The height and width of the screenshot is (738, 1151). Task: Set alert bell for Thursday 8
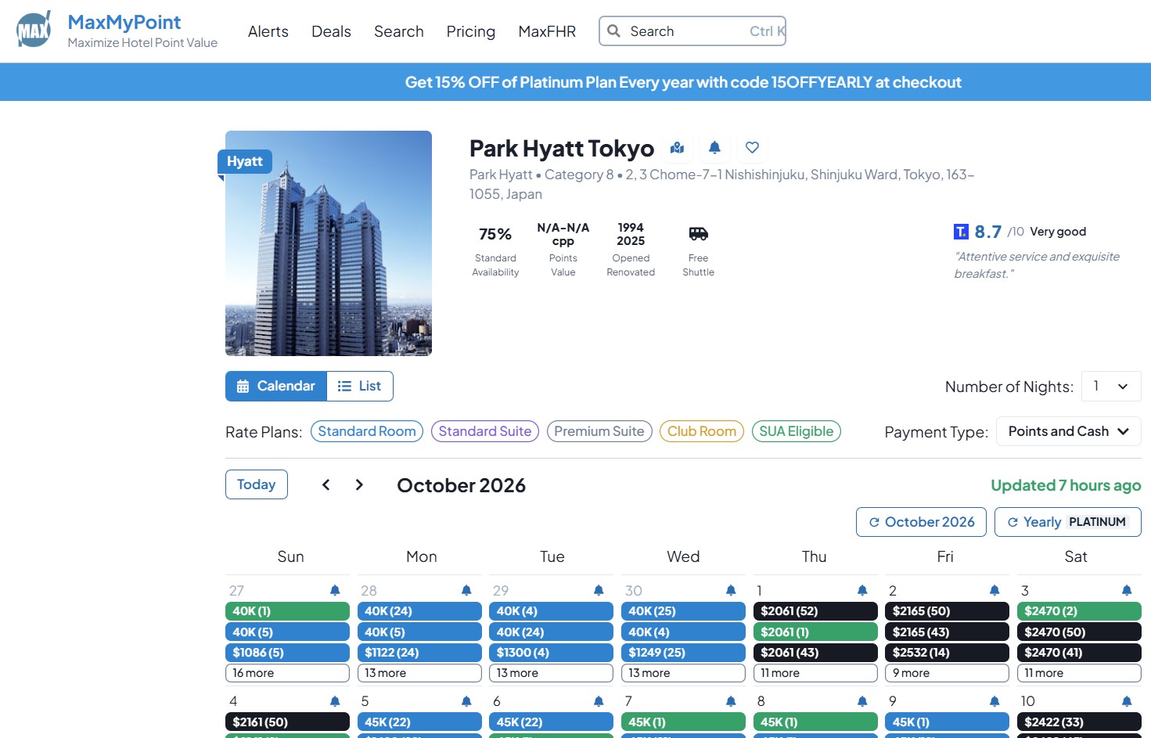(862, 701)
